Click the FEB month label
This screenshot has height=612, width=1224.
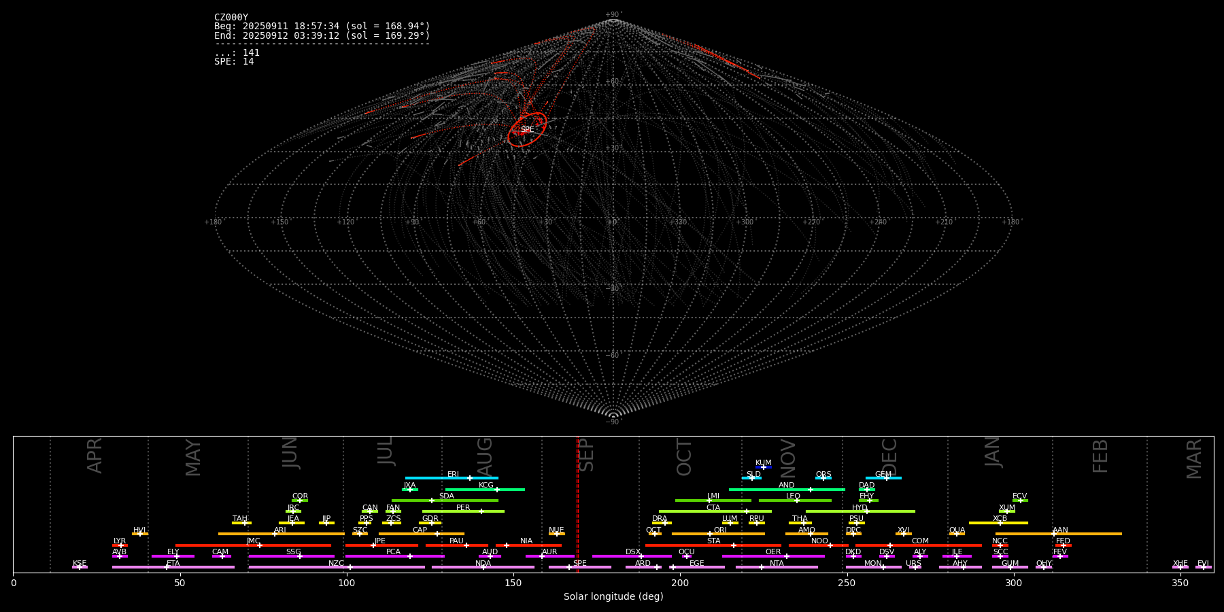[1100, 456]
